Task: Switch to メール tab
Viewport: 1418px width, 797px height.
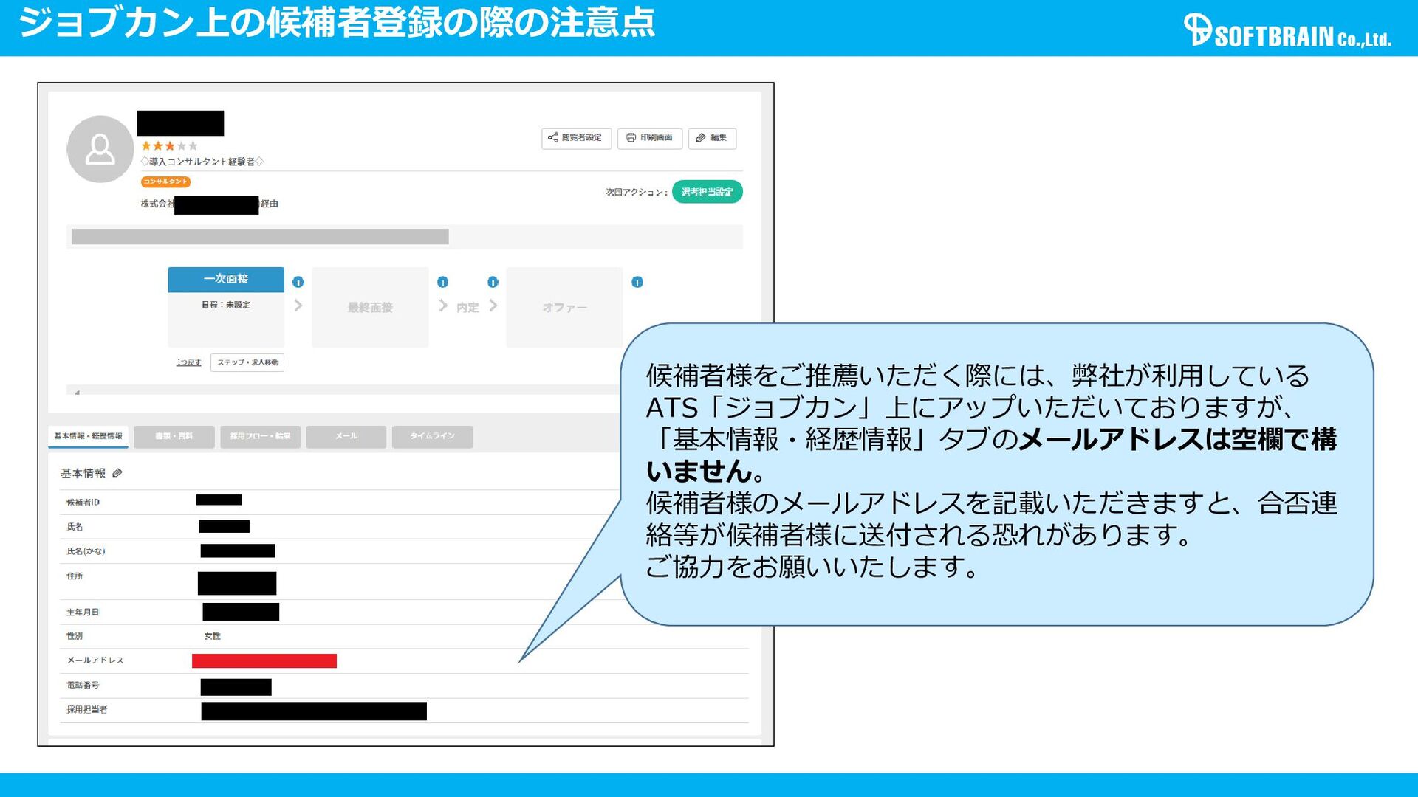Action: coord(346,436)
